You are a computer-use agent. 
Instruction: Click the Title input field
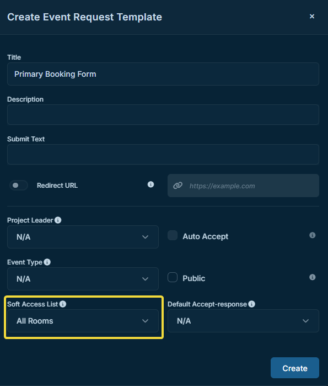[x=163, y=74]
